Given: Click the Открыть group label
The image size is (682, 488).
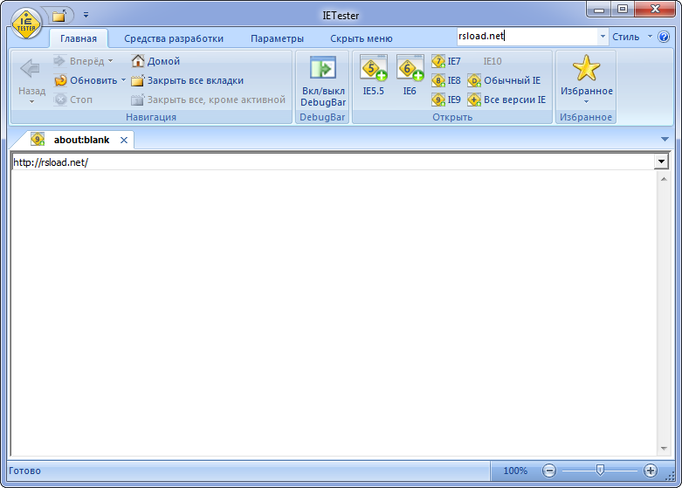Looking at the screenshot, I should click(452, 117).
